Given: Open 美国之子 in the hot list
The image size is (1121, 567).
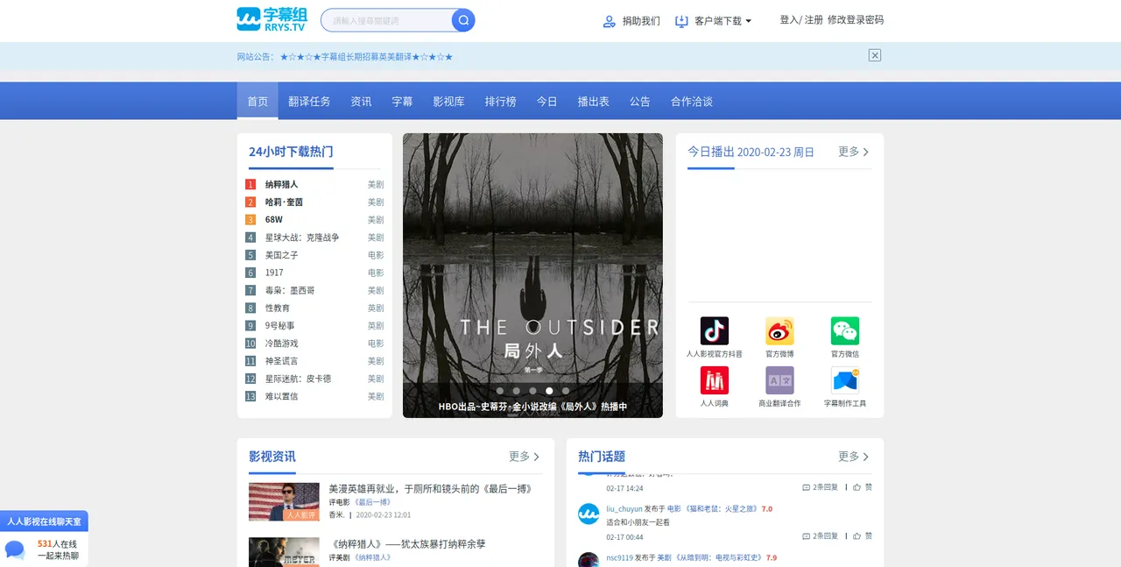Looking at the screenshot, I should coord(281,255).
